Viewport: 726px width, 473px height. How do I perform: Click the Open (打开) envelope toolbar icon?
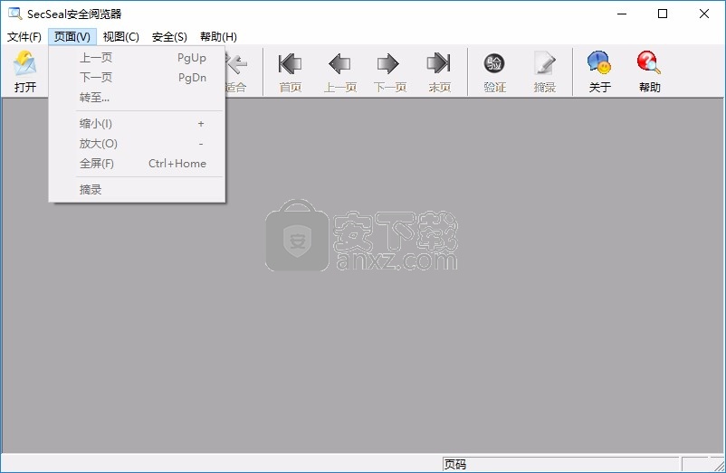point(24,64)
